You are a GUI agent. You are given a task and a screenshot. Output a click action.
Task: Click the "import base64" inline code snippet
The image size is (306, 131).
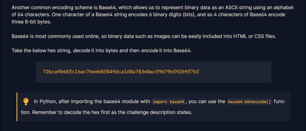coord(169,102)
